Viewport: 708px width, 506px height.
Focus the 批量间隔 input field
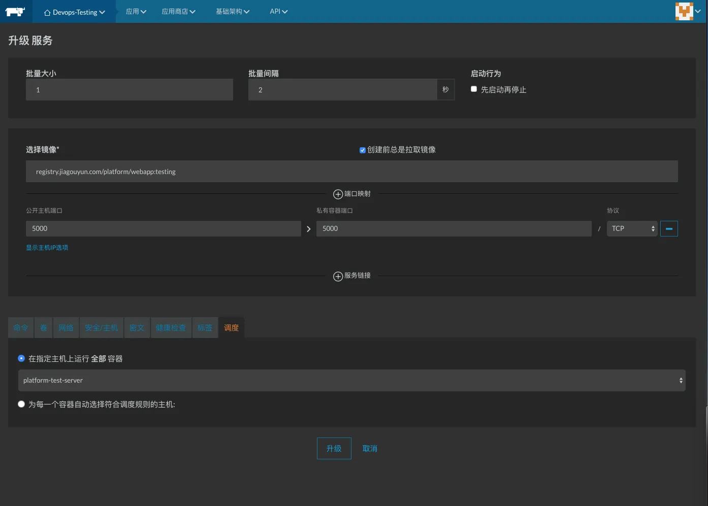pos(343,90)
